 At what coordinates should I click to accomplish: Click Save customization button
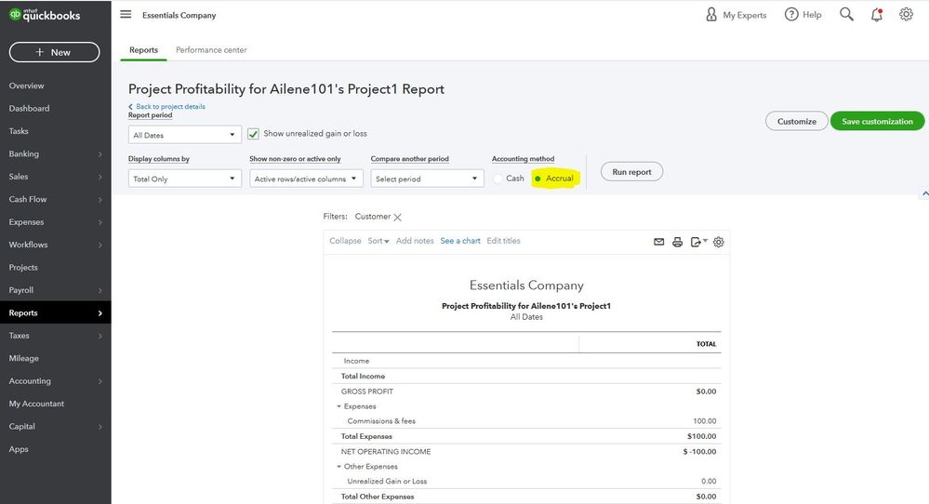coord(877,121)
